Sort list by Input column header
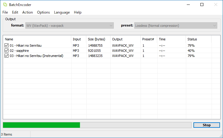Image resolution: width=223 pixels, height=138 pixels. tap(79, 39)
